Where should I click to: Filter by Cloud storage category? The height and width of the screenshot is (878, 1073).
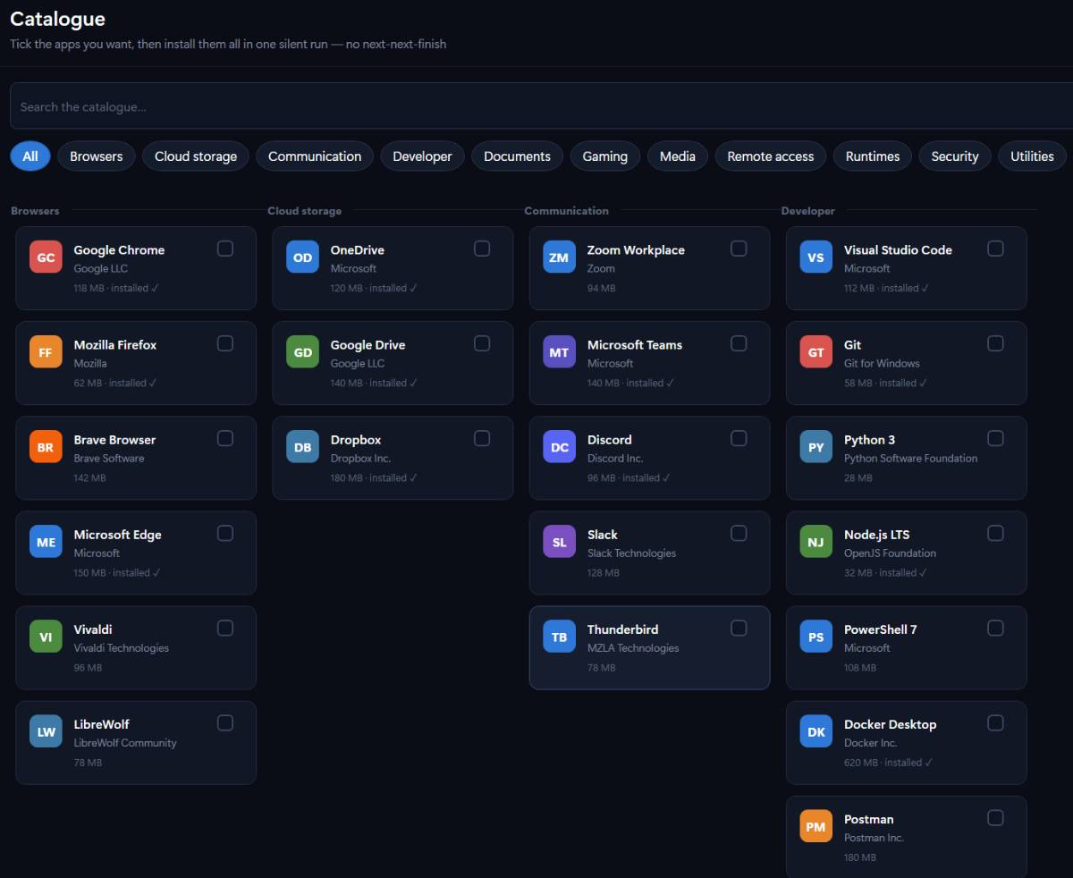click(x=196, y=156)
